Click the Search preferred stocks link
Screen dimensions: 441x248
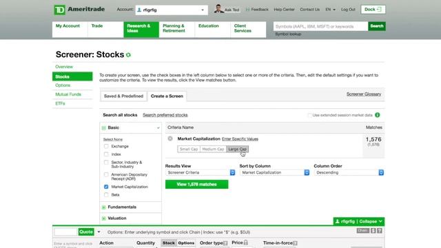tap(165, 115)
